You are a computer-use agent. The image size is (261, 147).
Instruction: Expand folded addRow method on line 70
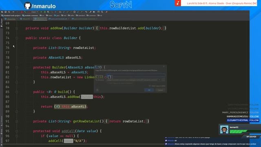[17, 28]
